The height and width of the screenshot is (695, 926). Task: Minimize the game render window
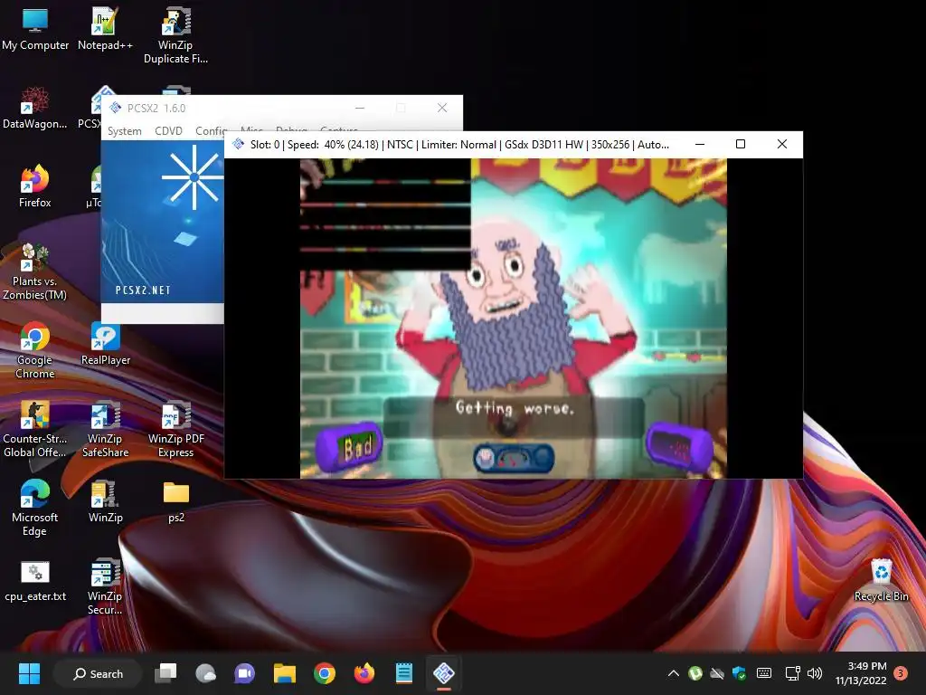coord(700,144)
